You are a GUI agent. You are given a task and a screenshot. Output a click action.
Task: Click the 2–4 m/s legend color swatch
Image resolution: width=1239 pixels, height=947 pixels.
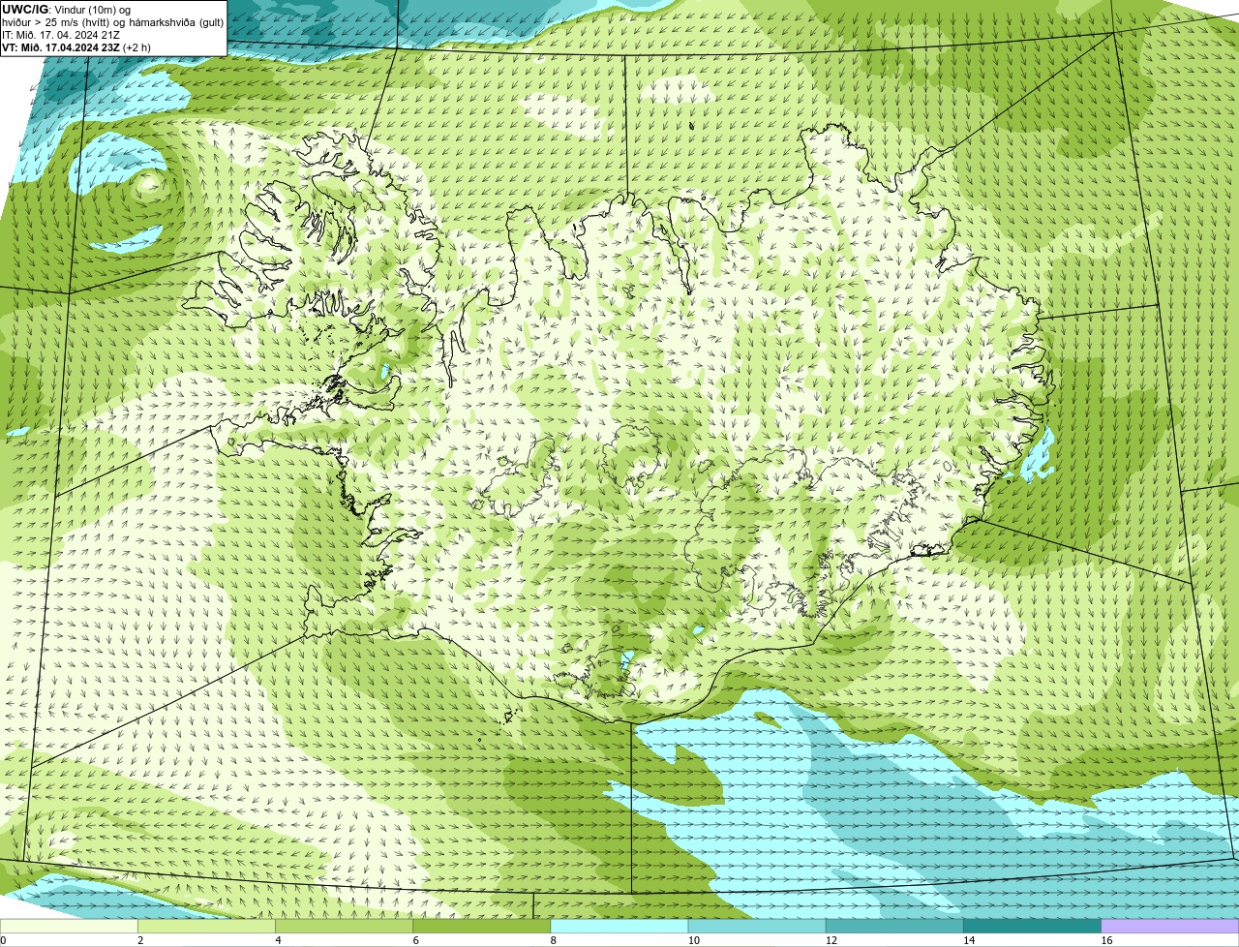point(206,926)
